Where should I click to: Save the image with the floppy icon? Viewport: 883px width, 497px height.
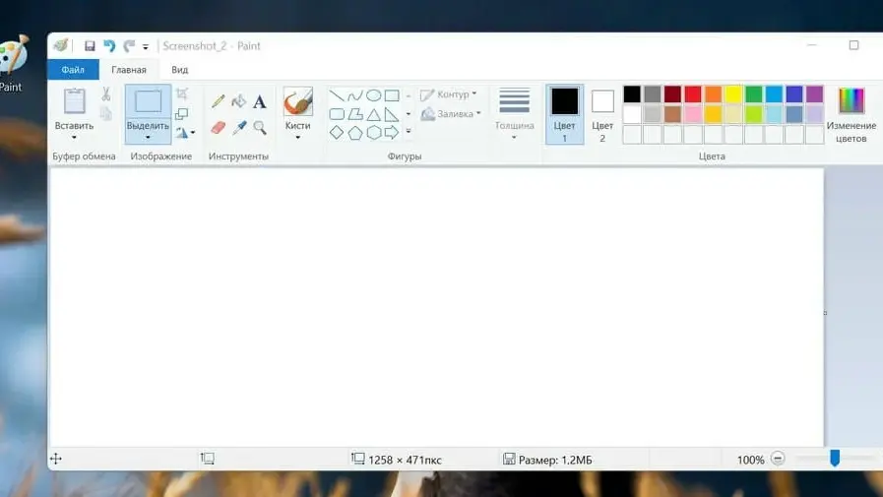click(x=90, y=46)
